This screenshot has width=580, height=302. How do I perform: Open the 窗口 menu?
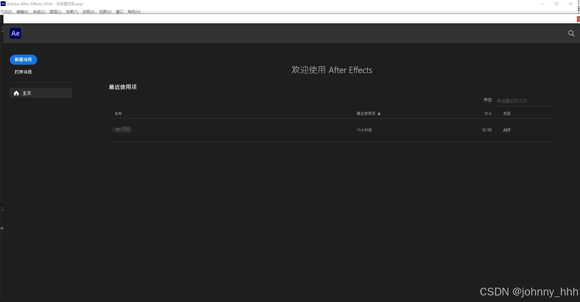pos(120,12)
